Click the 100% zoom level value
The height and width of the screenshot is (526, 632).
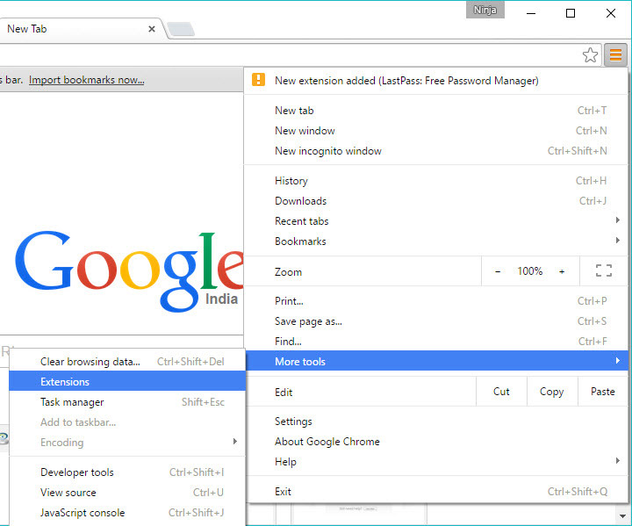[x=529, y=271]
